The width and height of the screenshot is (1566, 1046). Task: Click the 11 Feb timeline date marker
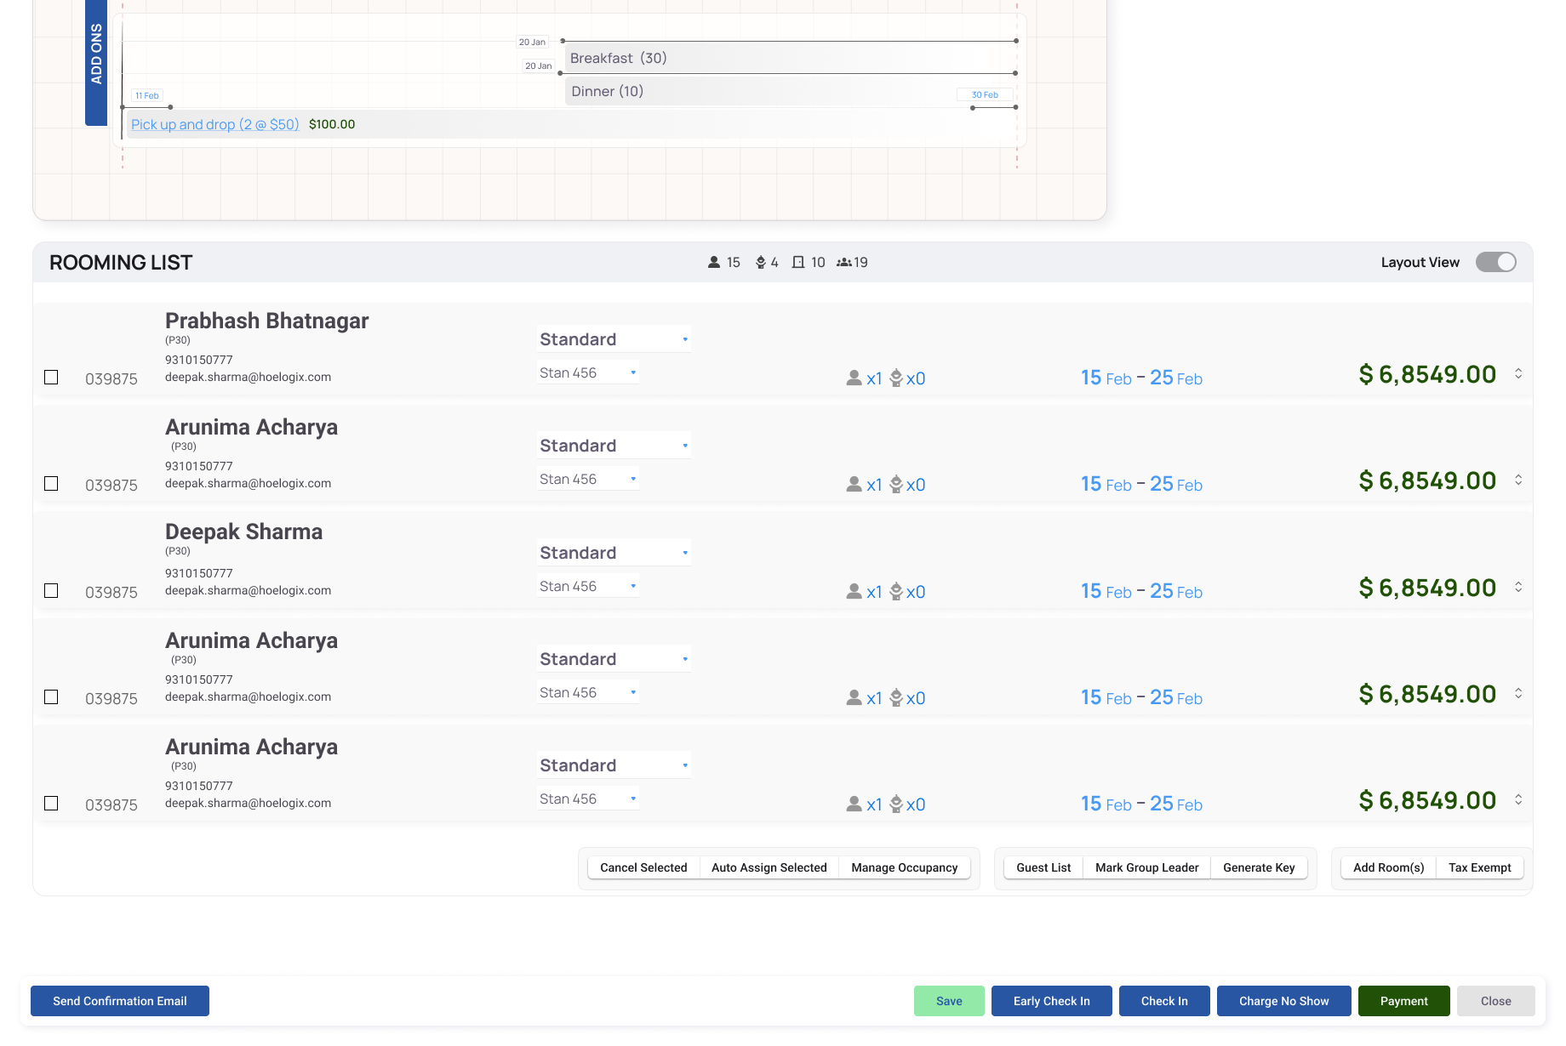(147, 96)
